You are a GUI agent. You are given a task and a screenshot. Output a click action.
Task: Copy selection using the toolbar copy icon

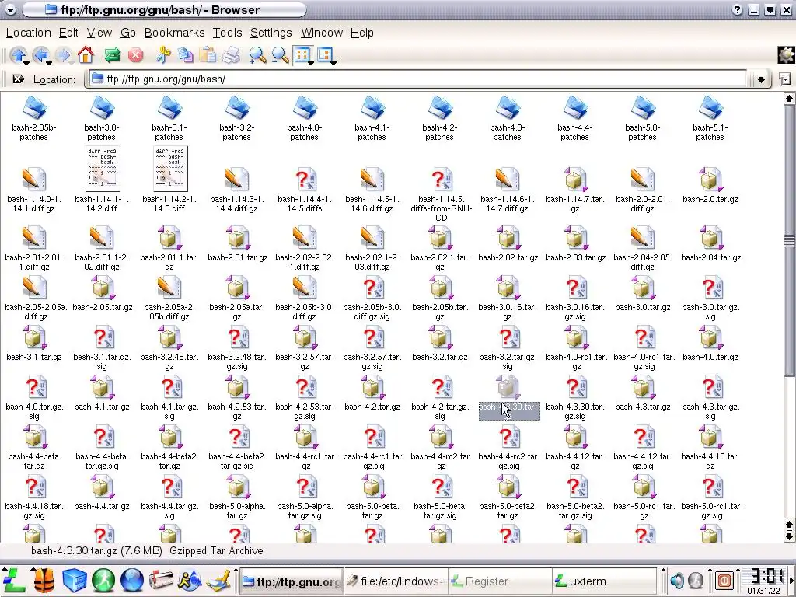(185, 54)
